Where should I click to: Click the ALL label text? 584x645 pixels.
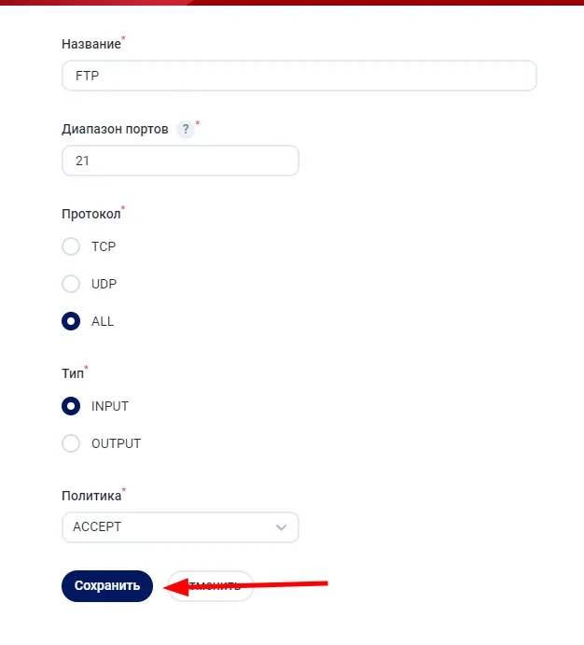pyautogui.click(x=103, y=321)
